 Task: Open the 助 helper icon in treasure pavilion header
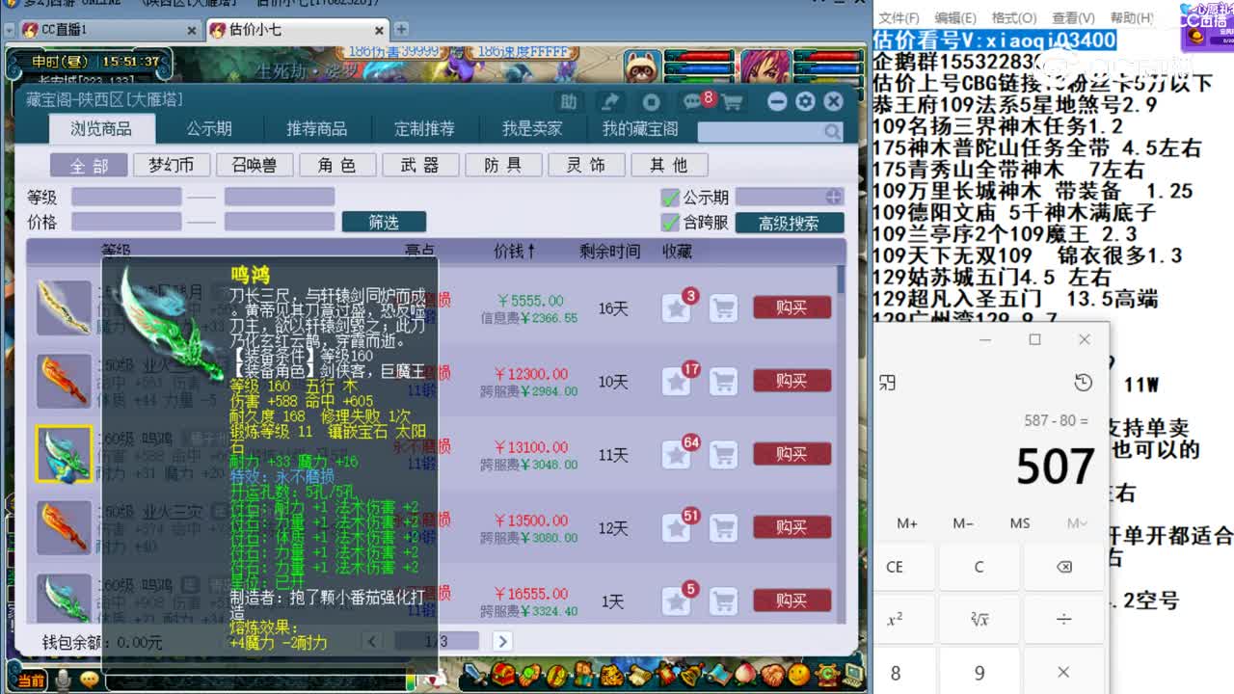coord(569,101)
